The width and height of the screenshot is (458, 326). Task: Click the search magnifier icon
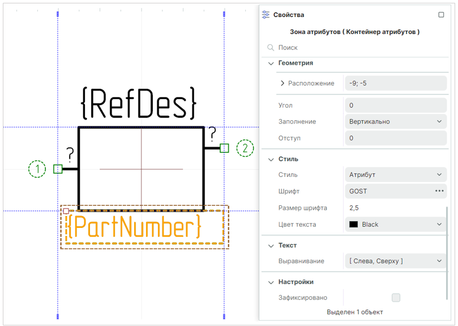(x=271, y=48)
